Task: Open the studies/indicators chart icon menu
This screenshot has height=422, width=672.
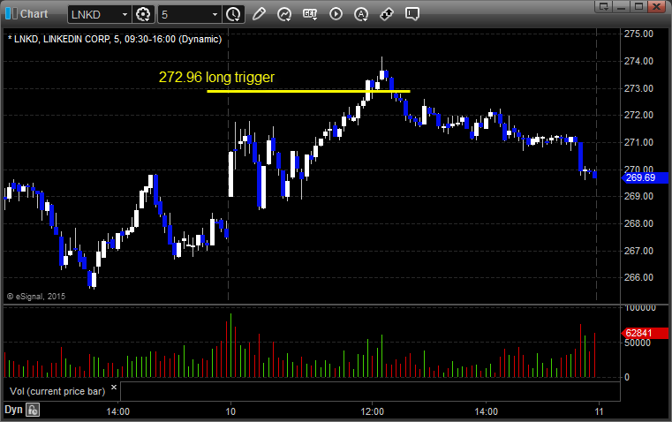Action: (x=284, y=14)
